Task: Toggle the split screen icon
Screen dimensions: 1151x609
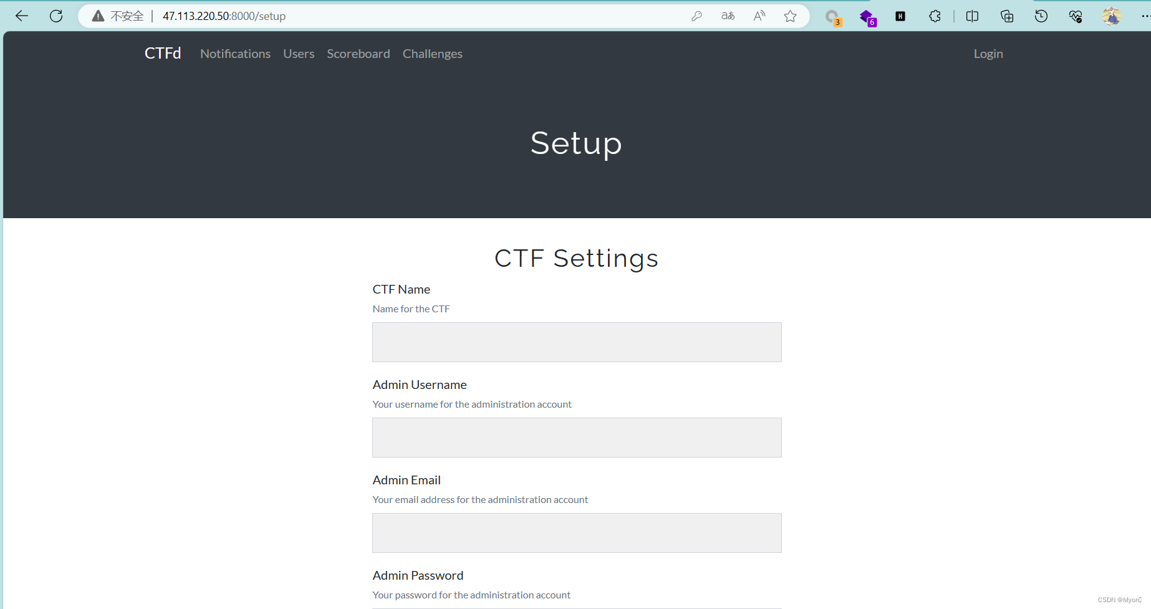Action: tap(972, 16)
